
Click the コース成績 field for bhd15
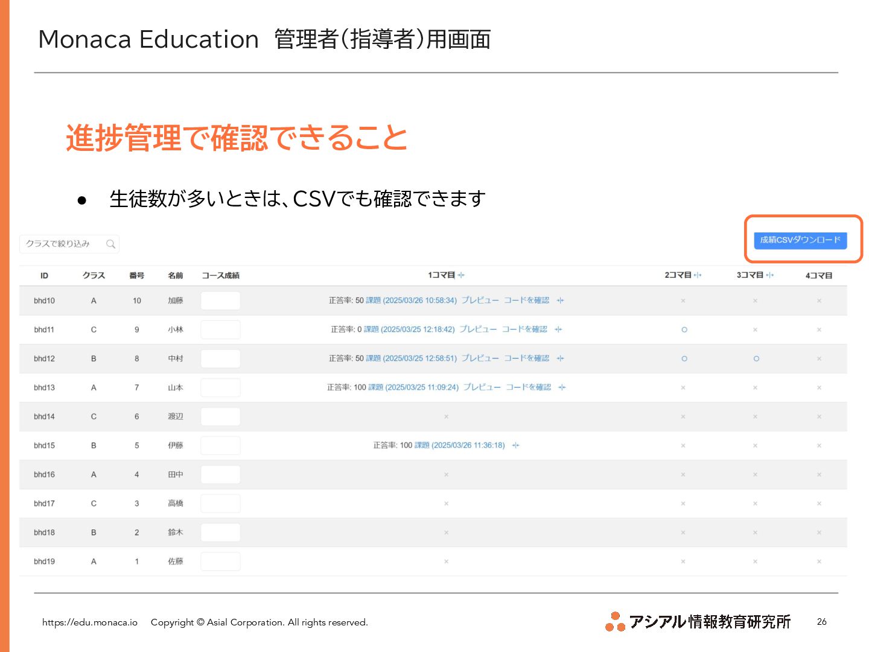[x=220, y=446]
